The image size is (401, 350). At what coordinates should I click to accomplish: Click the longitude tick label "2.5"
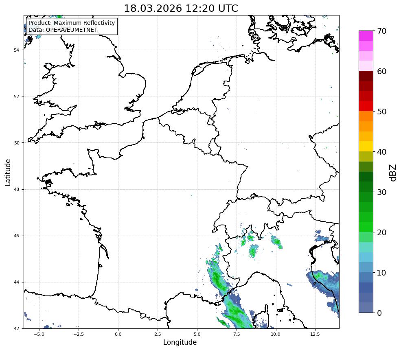click(158, 334)
